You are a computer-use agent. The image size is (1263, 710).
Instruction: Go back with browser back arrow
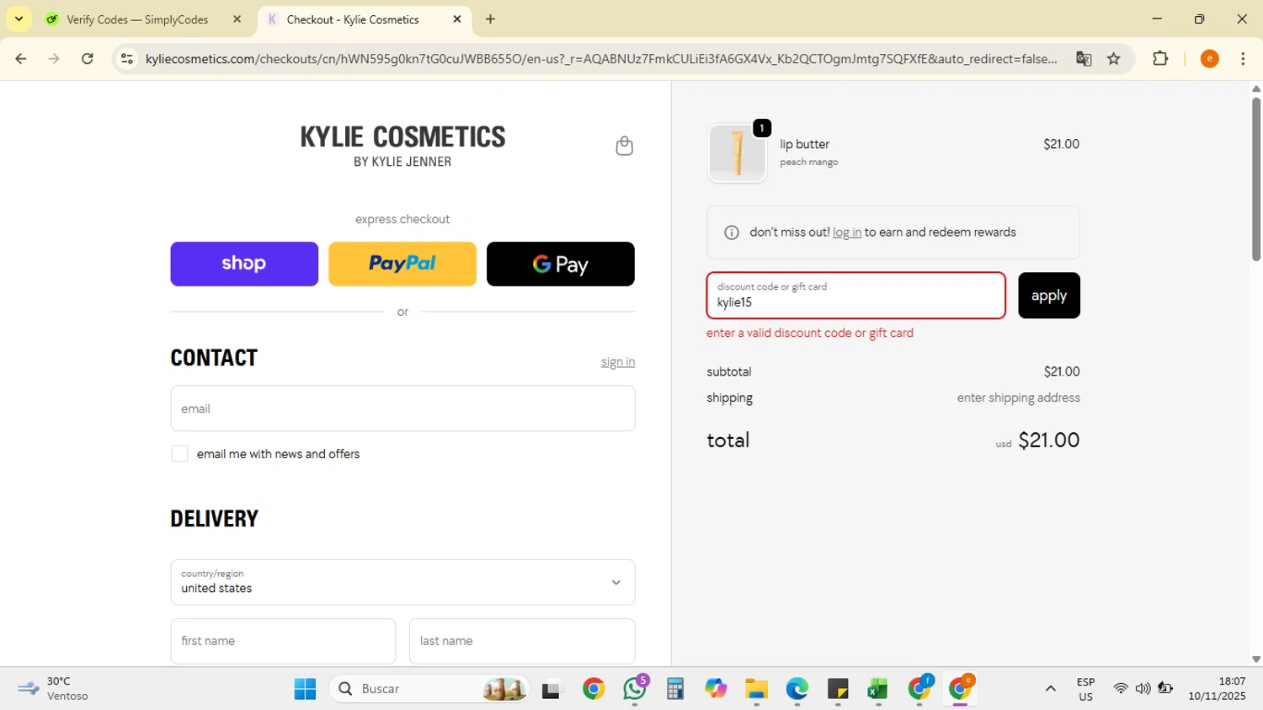tap(21, 59)
